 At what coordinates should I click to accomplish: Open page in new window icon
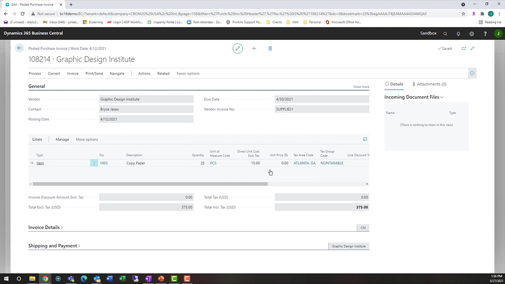464,48
